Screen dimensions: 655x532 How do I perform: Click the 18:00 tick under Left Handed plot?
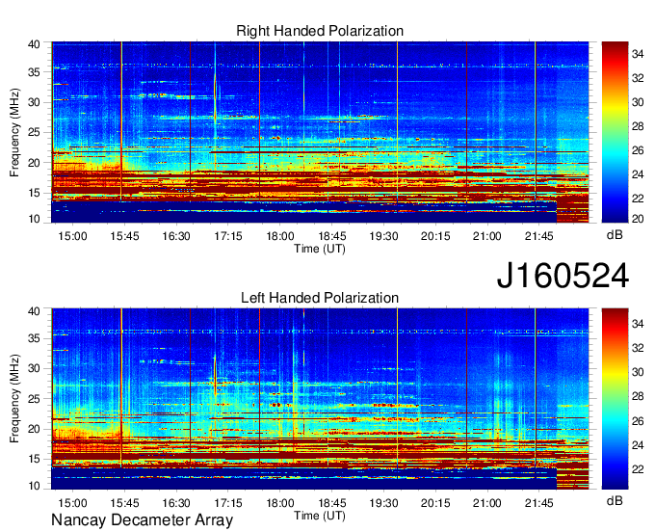click(x=280, y=502)
